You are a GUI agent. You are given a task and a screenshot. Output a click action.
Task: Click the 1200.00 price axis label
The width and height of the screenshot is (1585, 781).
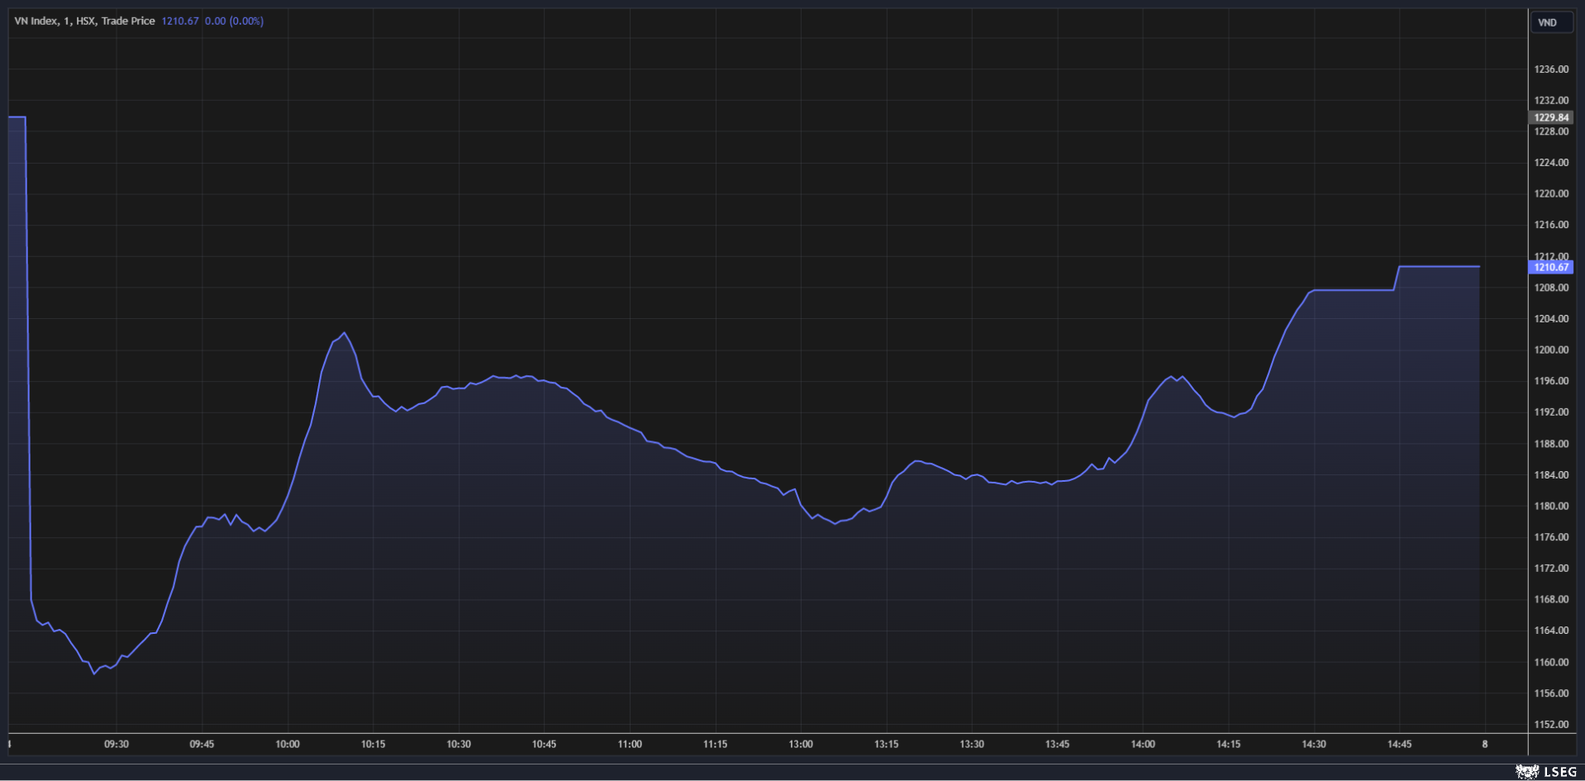tap(1551, 350)
